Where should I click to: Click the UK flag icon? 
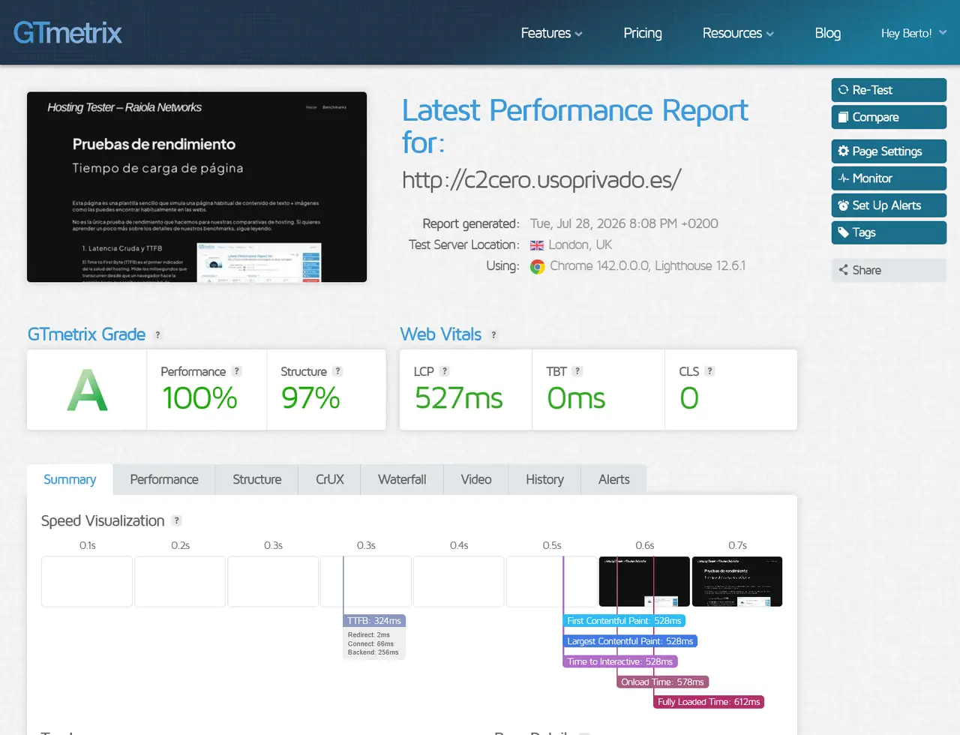537,245
